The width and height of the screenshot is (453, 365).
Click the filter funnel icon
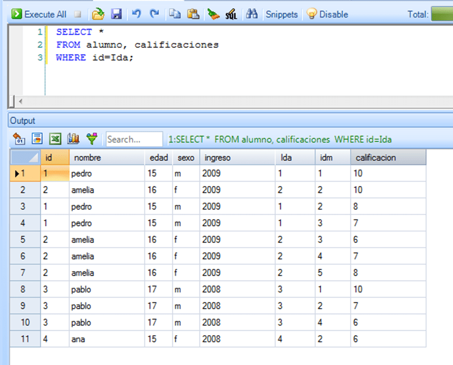92,139
